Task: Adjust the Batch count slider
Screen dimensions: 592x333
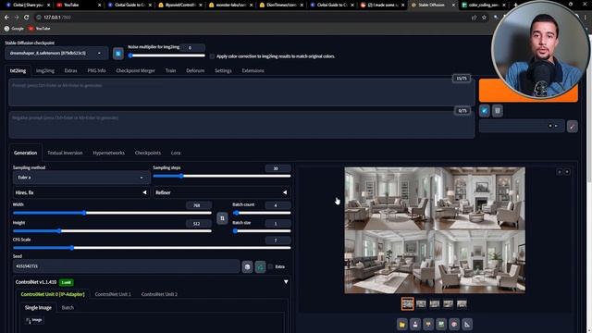Action: point(262,213)
